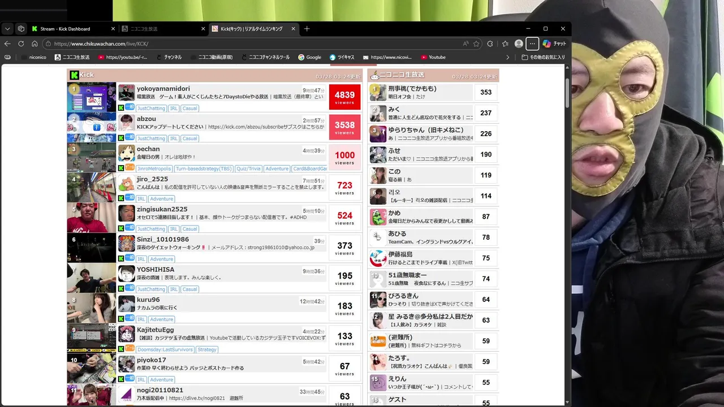Select the Quiz/Trivia tag

pyautogui.click(x=249, y=168)
